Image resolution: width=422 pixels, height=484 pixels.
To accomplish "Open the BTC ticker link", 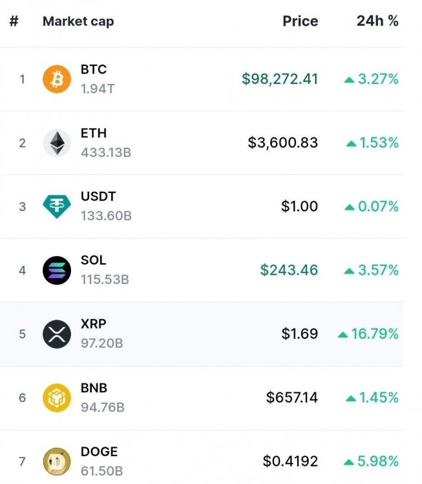I will click(x=94, y=69).
